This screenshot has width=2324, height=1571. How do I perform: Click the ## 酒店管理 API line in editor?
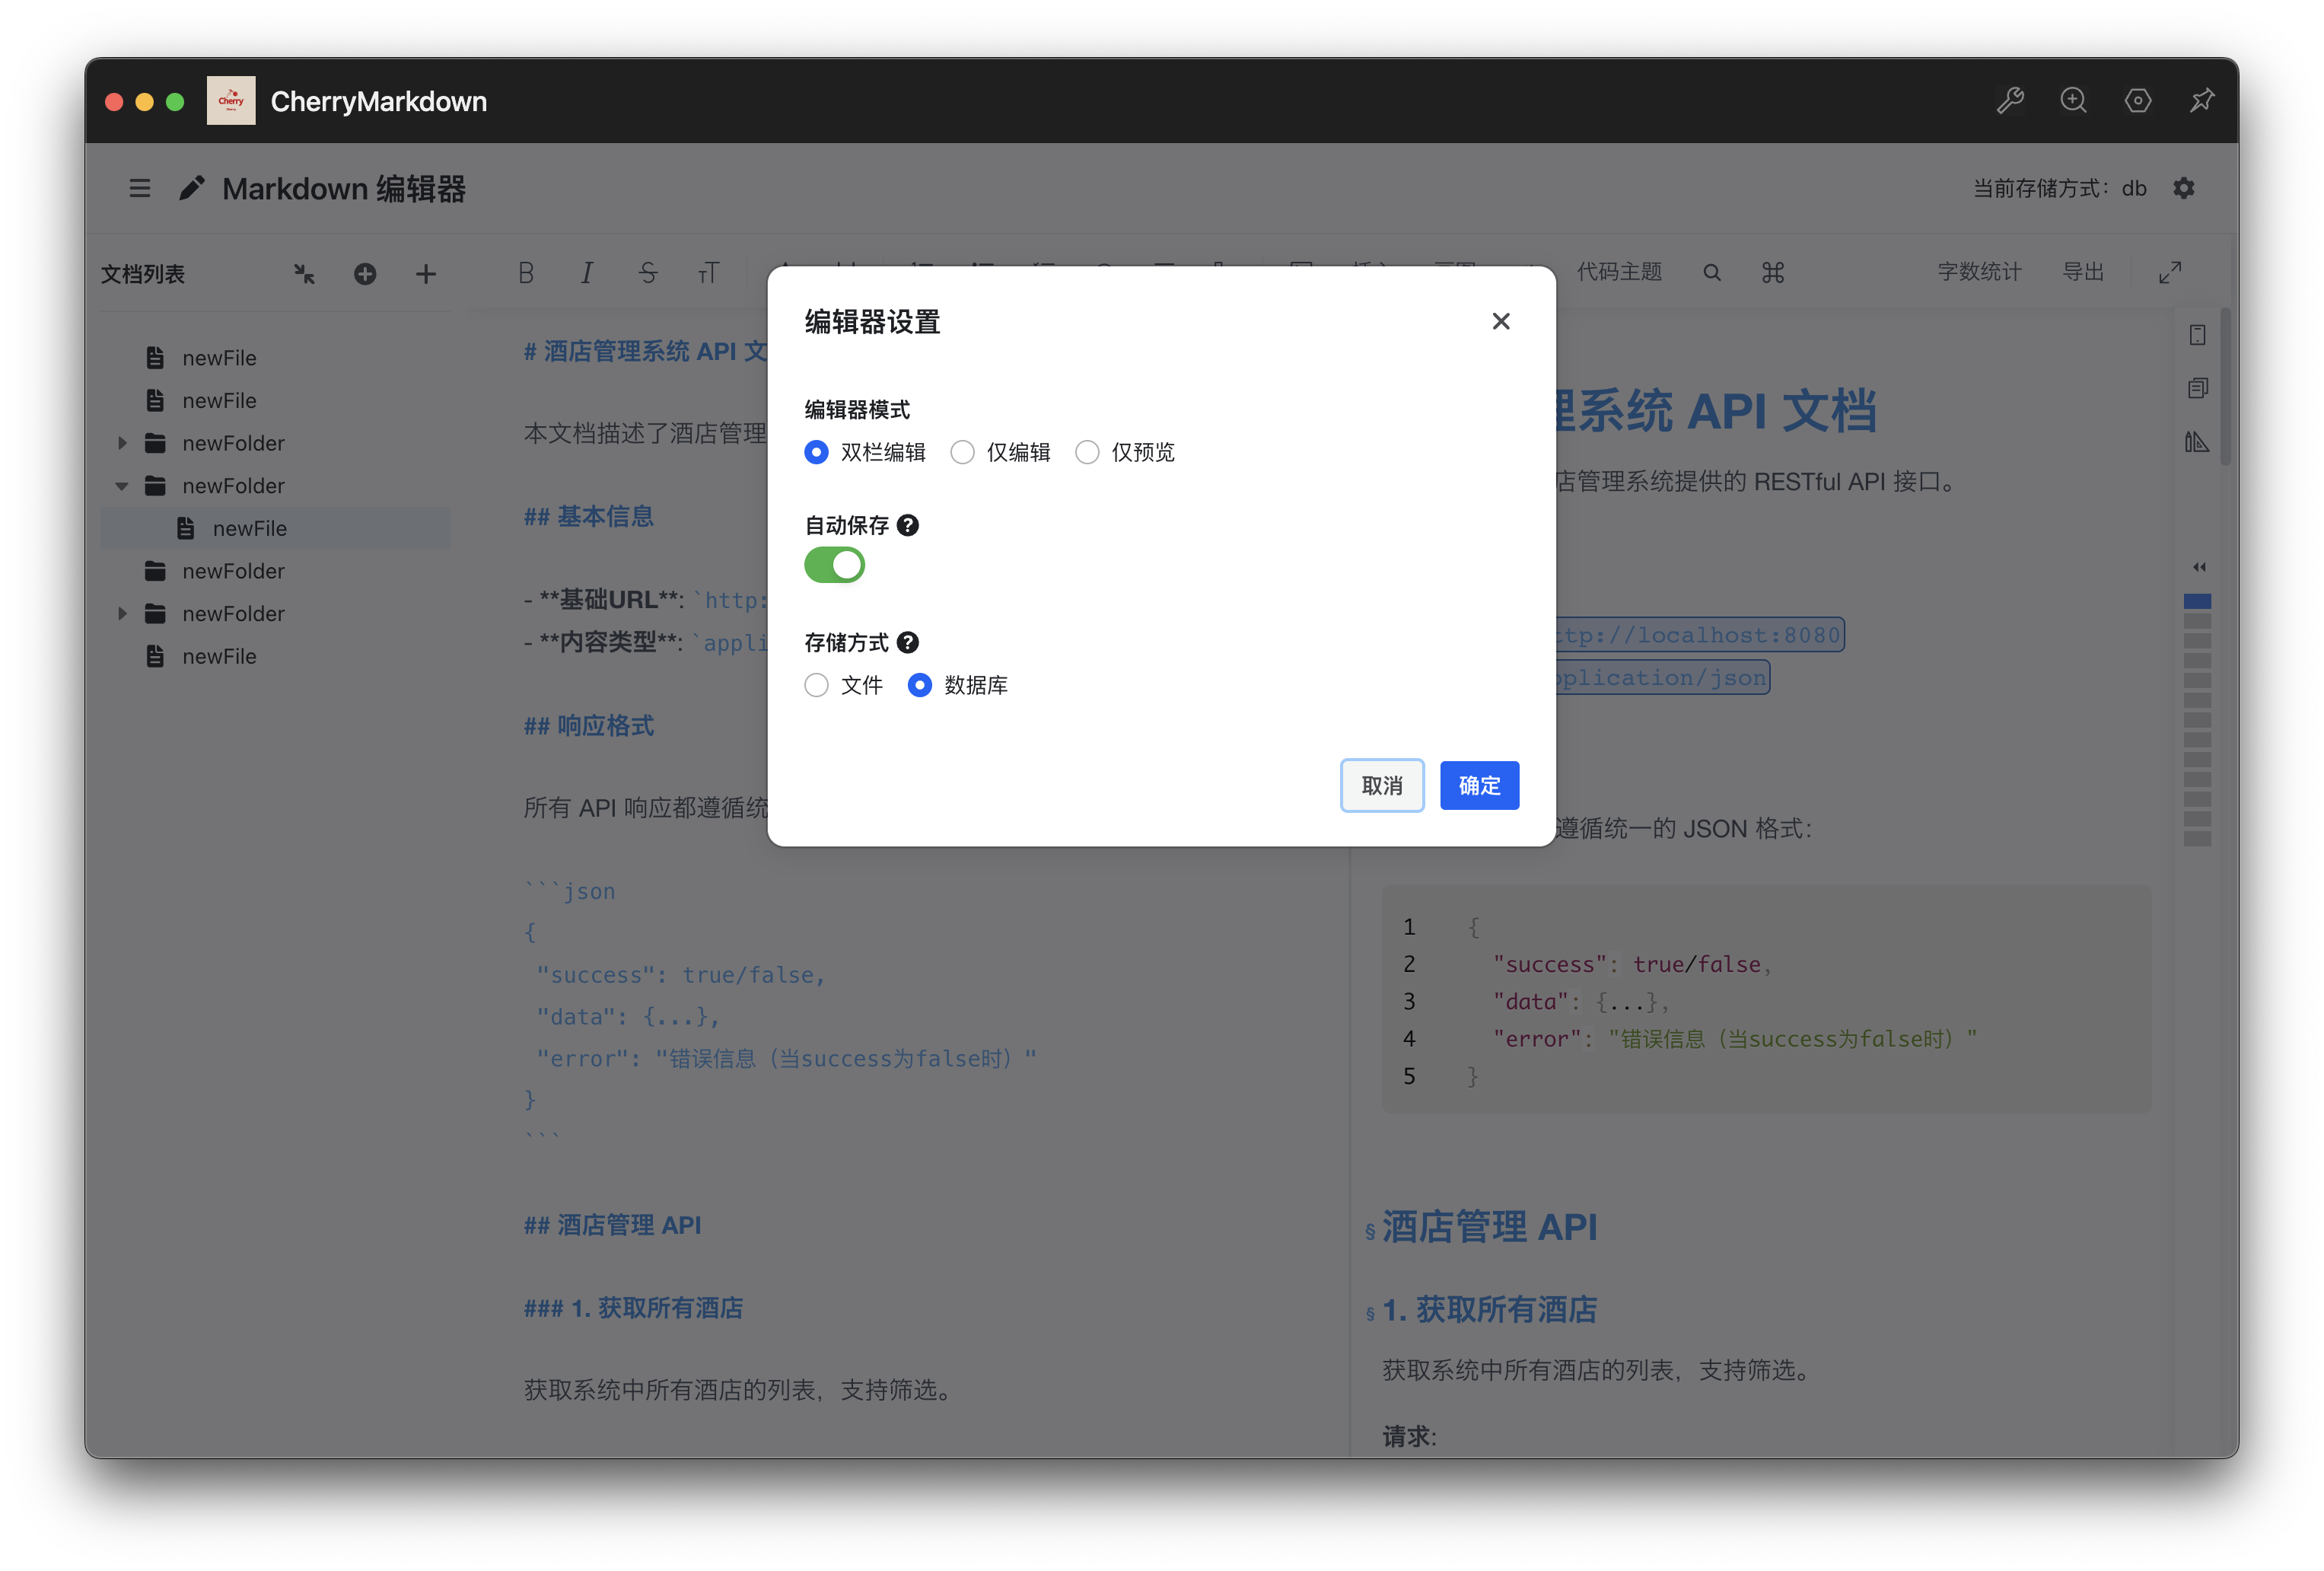[612, 1225]
